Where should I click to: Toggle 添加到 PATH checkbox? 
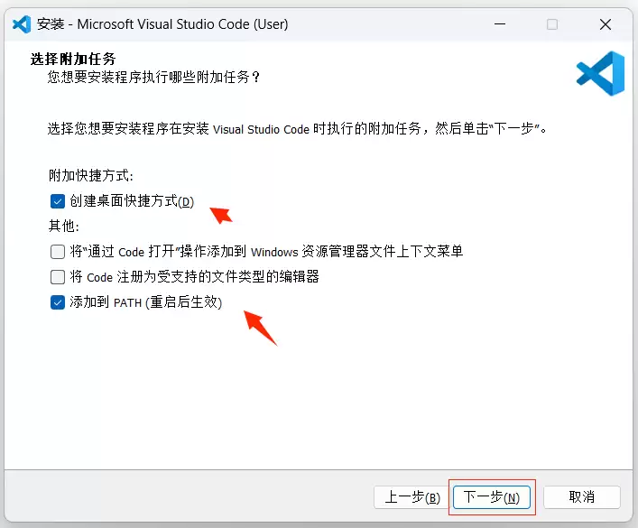pyautogui.click(x=58, y=302)
